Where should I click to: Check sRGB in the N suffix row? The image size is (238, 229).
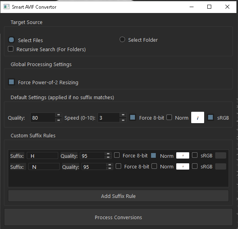(x=195, y=166)
